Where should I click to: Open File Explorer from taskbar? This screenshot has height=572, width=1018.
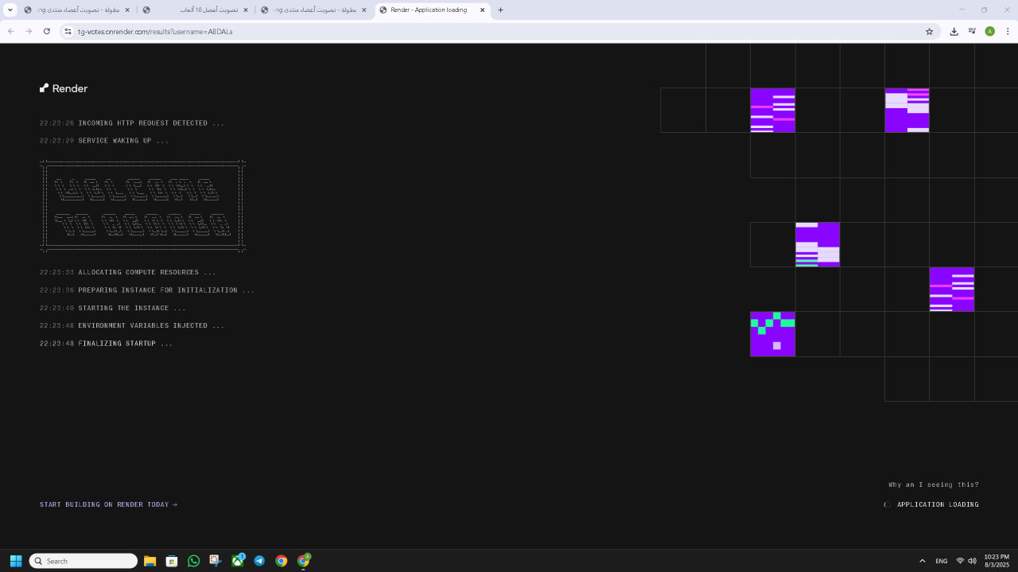pyautogui.click(x=150, y=561)
